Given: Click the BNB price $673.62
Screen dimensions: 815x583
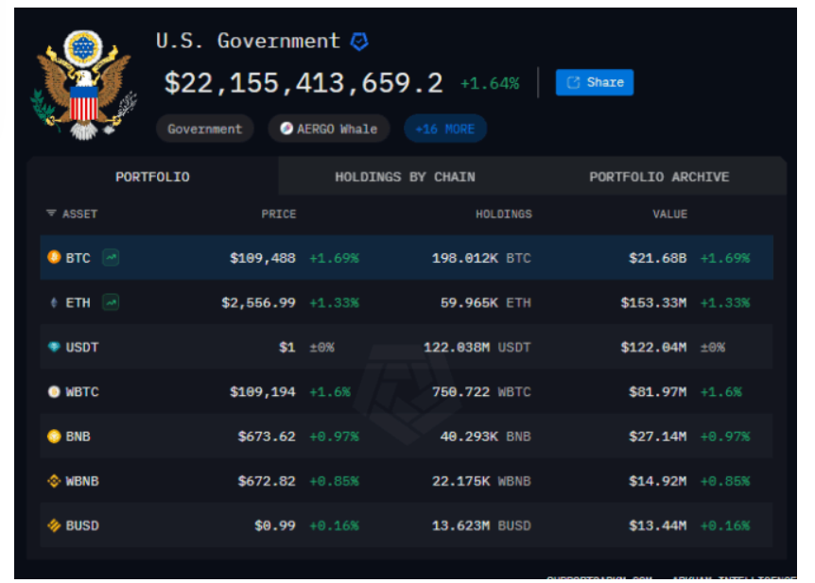Looking at the screenshot, I should [267, 437].
